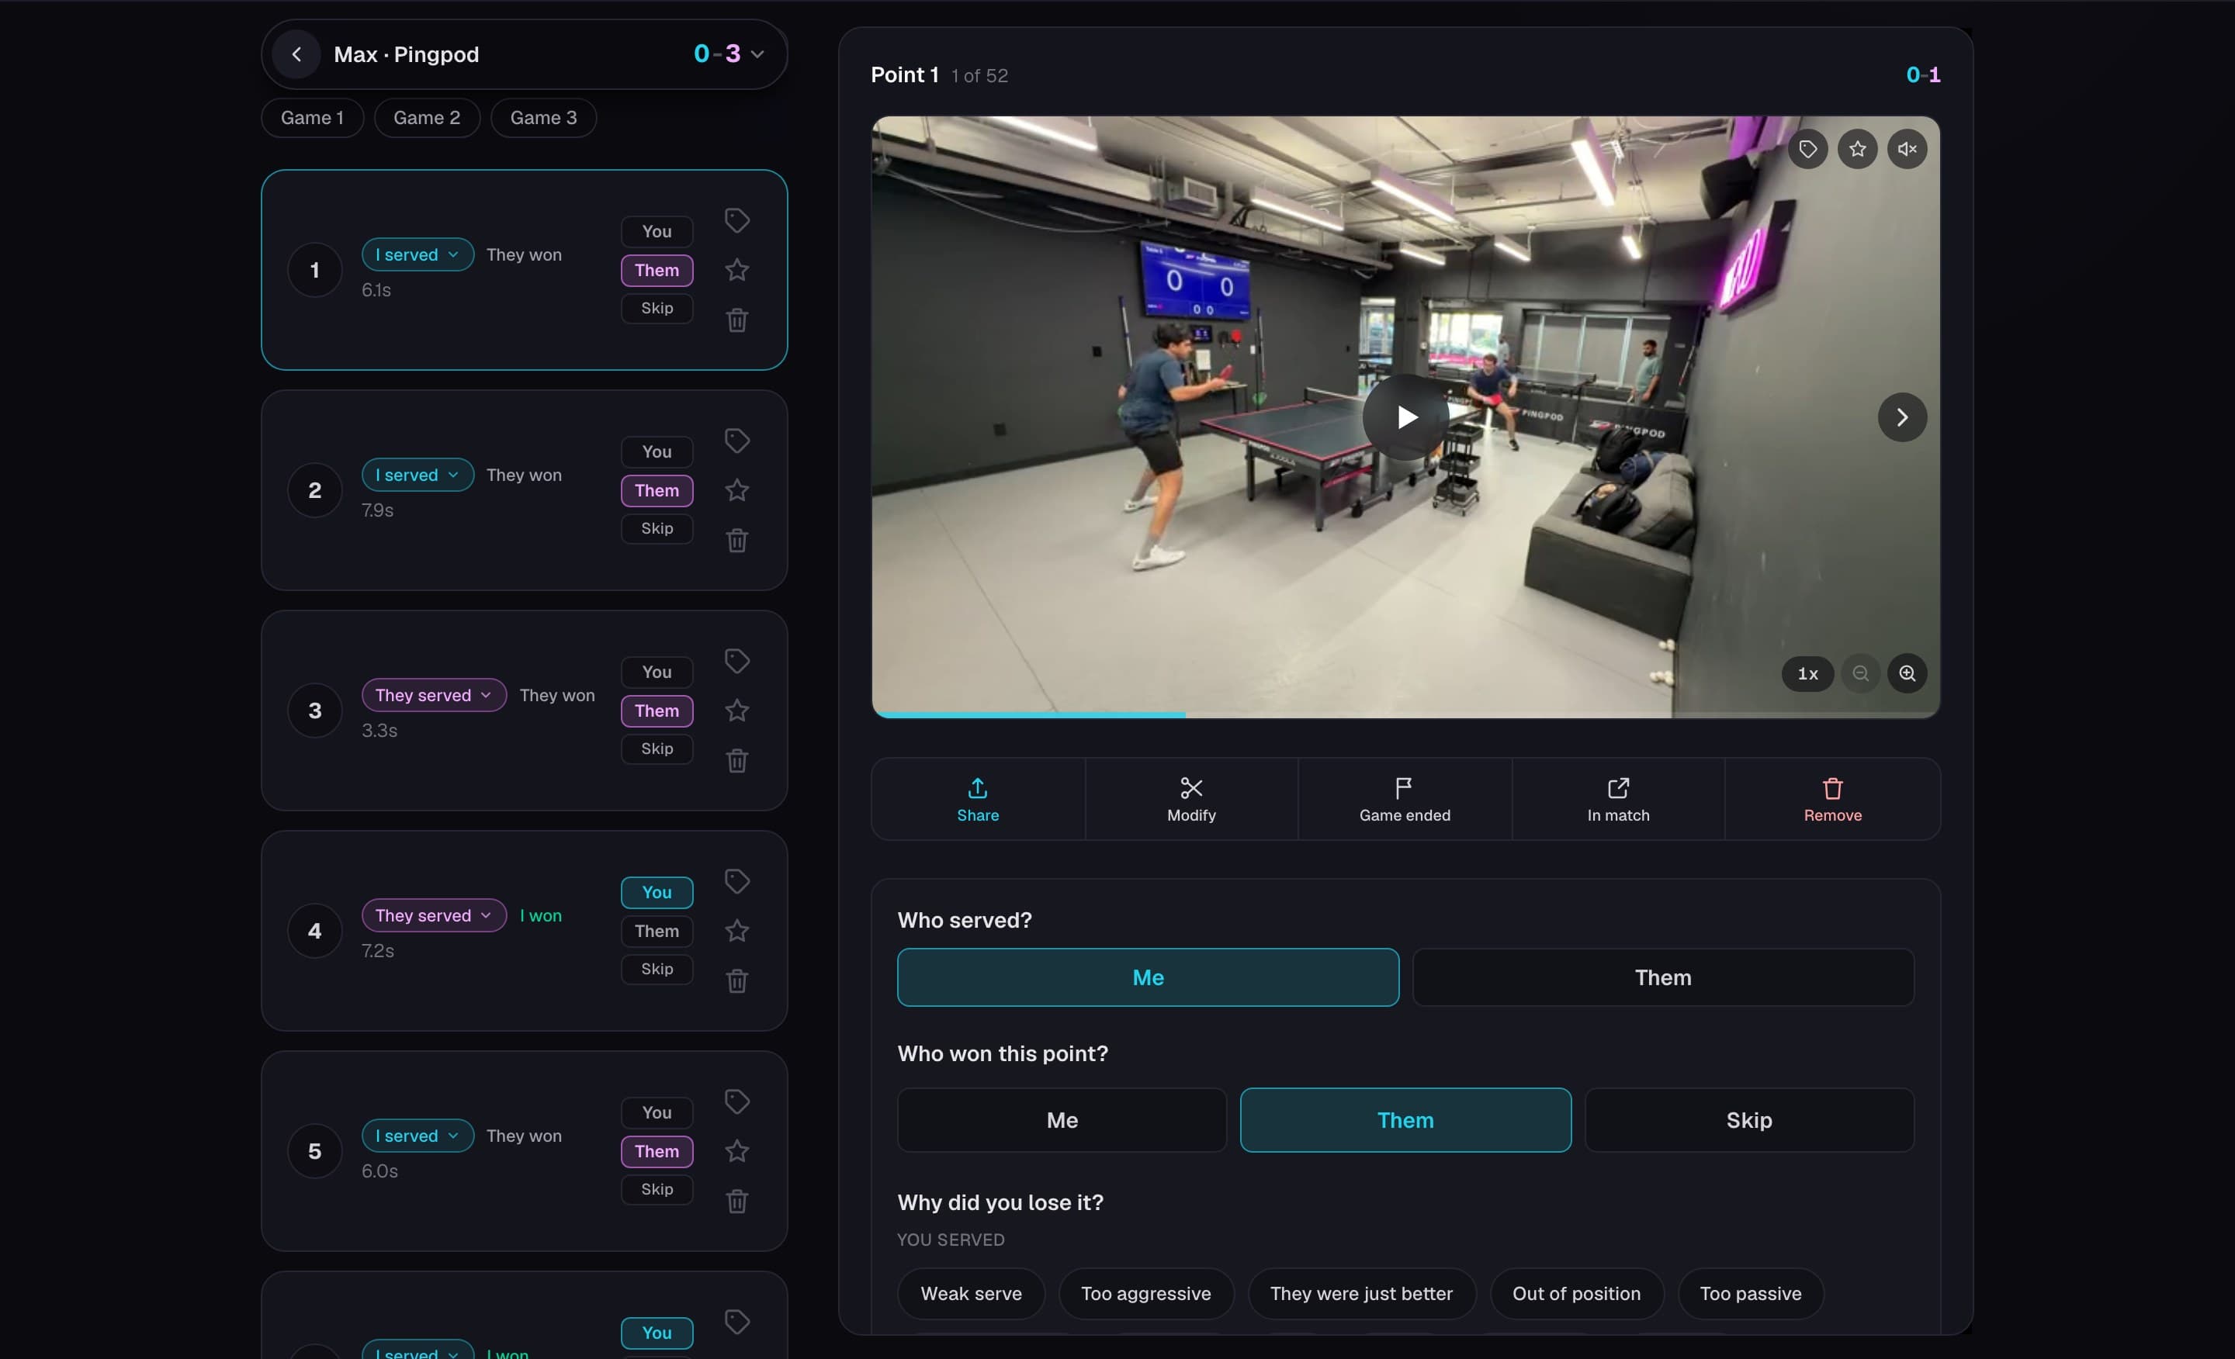Toggle the video mute speaker icon
This screenshot has height=1359, width=2235.
(x=1908, y=149)
